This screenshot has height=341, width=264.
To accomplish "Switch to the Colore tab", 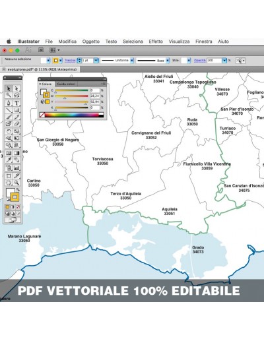I will pos(46,84).
